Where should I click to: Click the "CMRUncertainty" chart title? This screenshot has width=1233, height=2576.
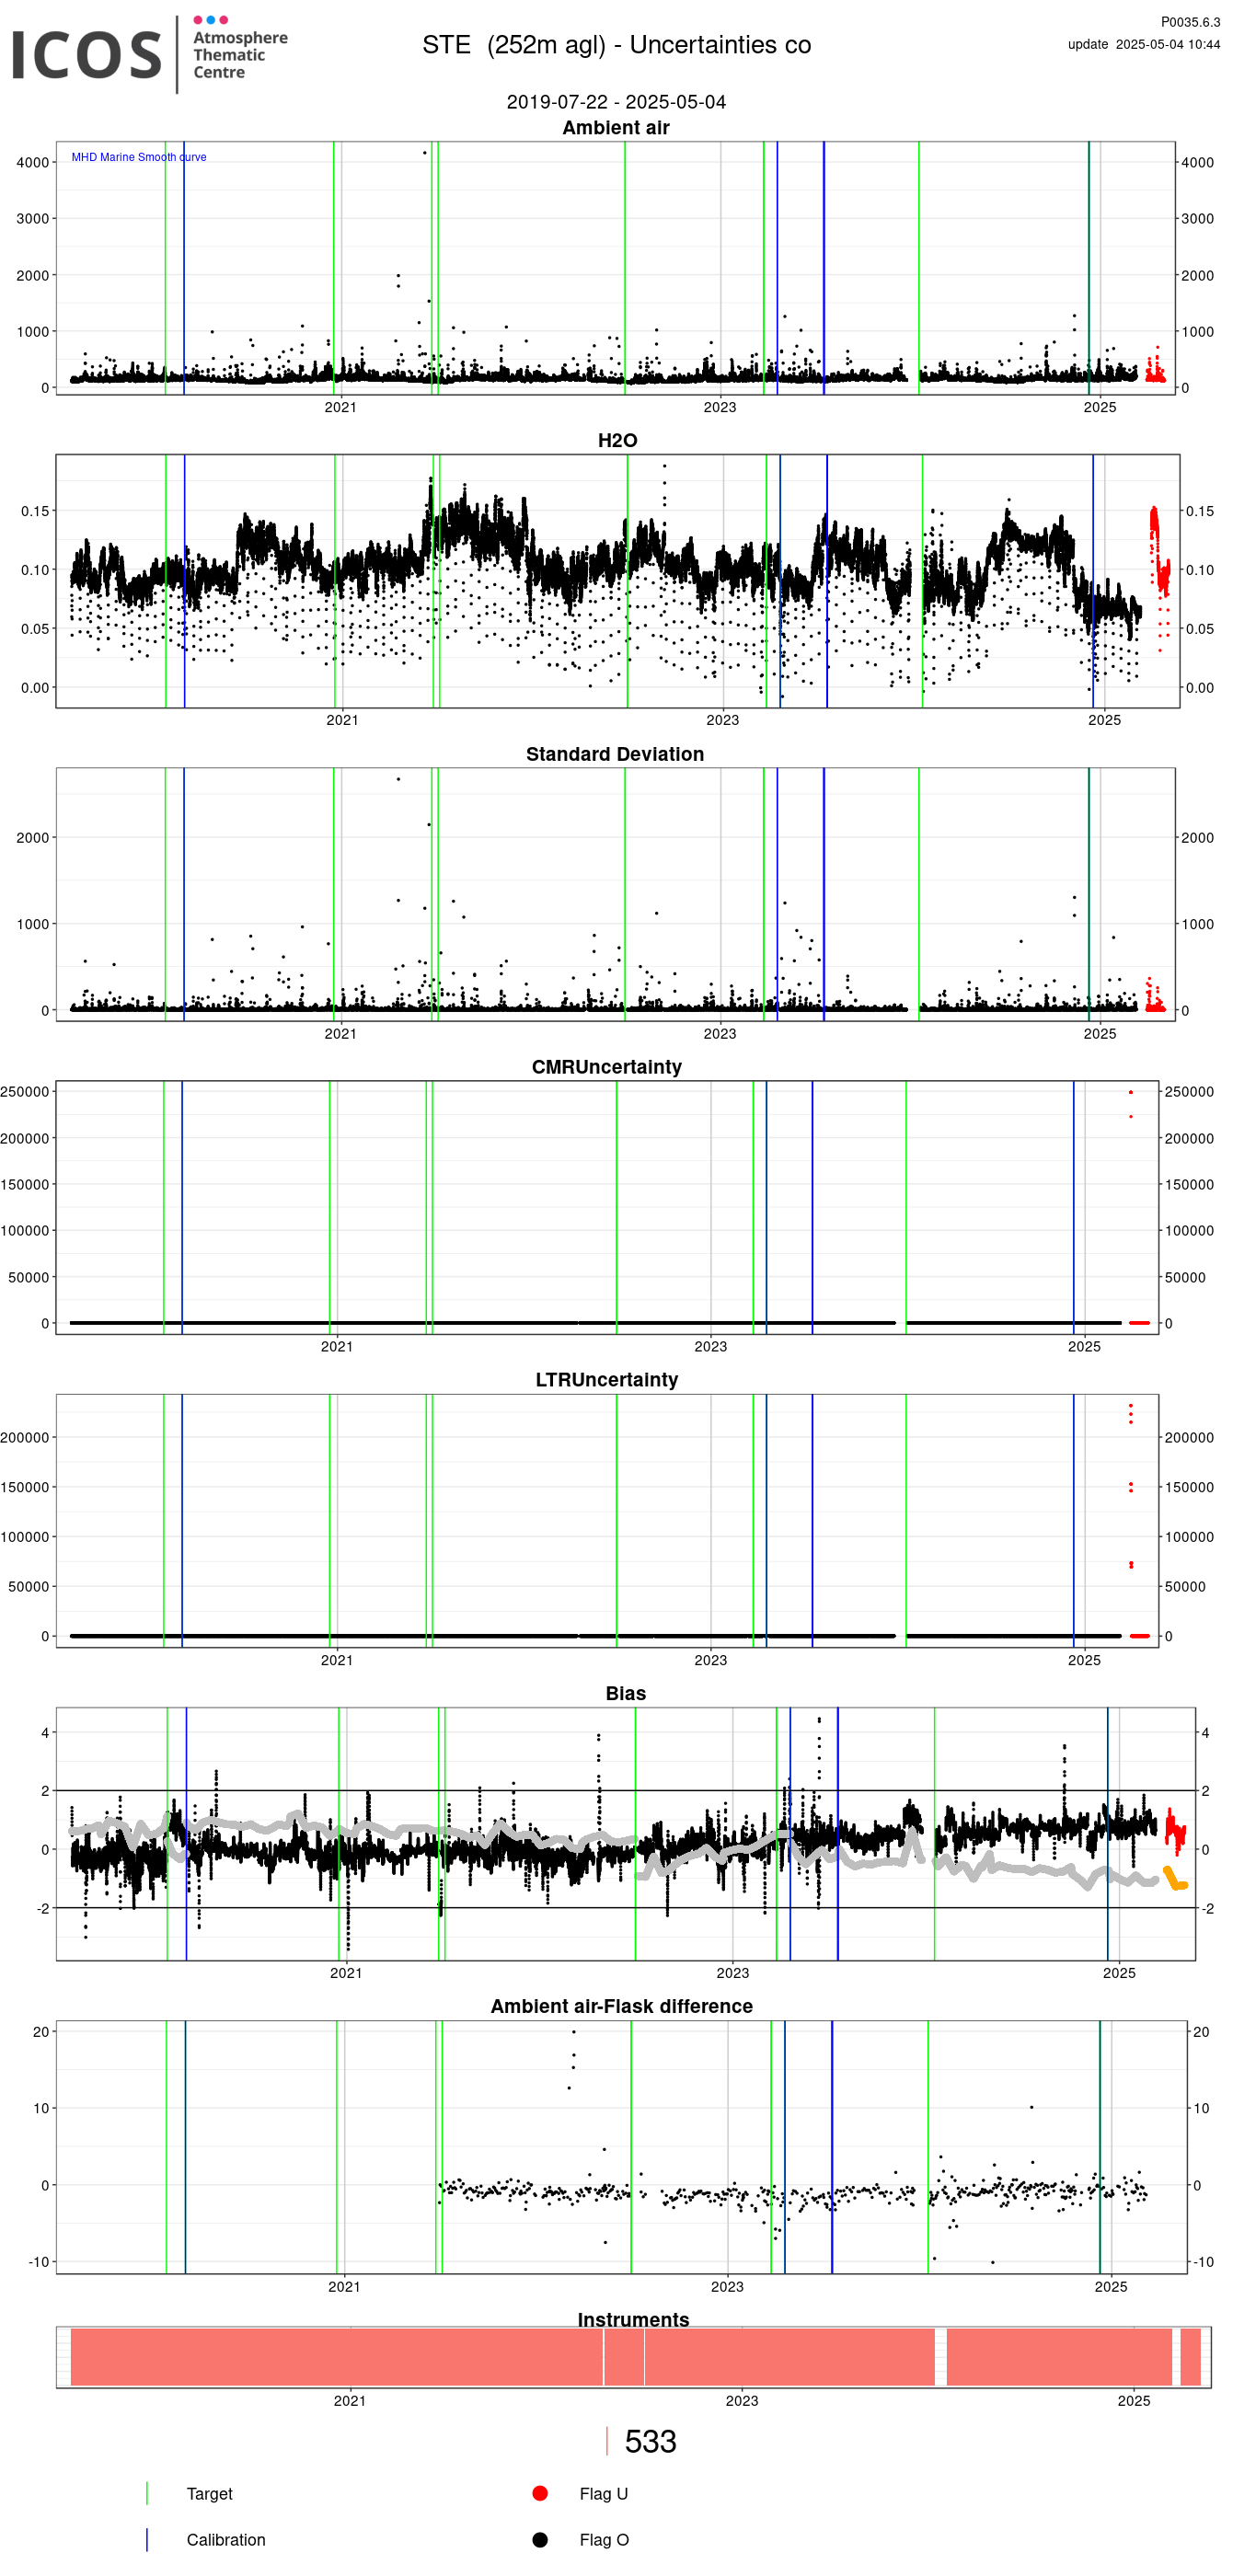[x=607, y=1067]
